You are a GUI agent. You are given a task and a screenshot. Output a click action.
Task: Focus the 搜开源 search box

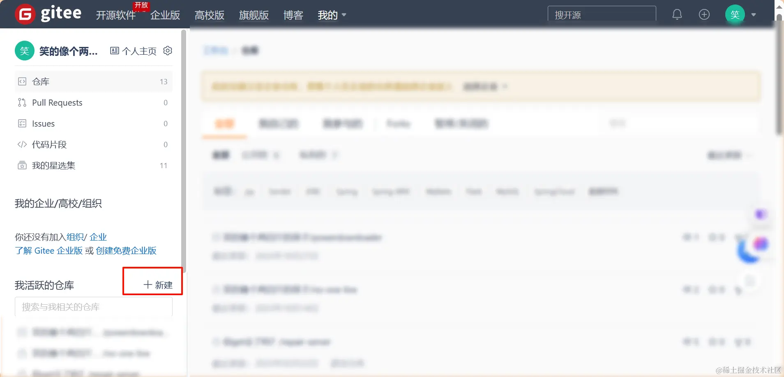tap(602, 14)
